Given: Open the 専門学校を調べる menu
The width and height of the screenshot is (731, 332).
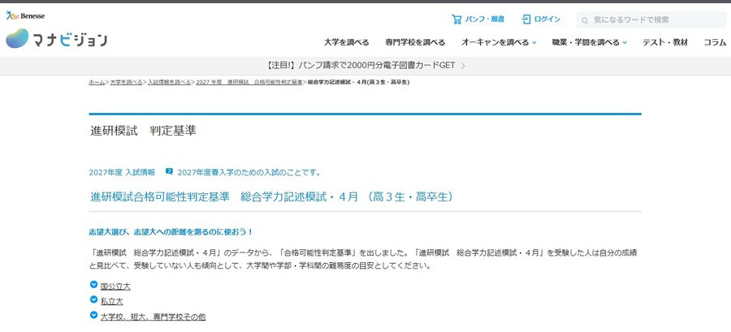Looking at the screenshot, I should (x=415, y=42).
